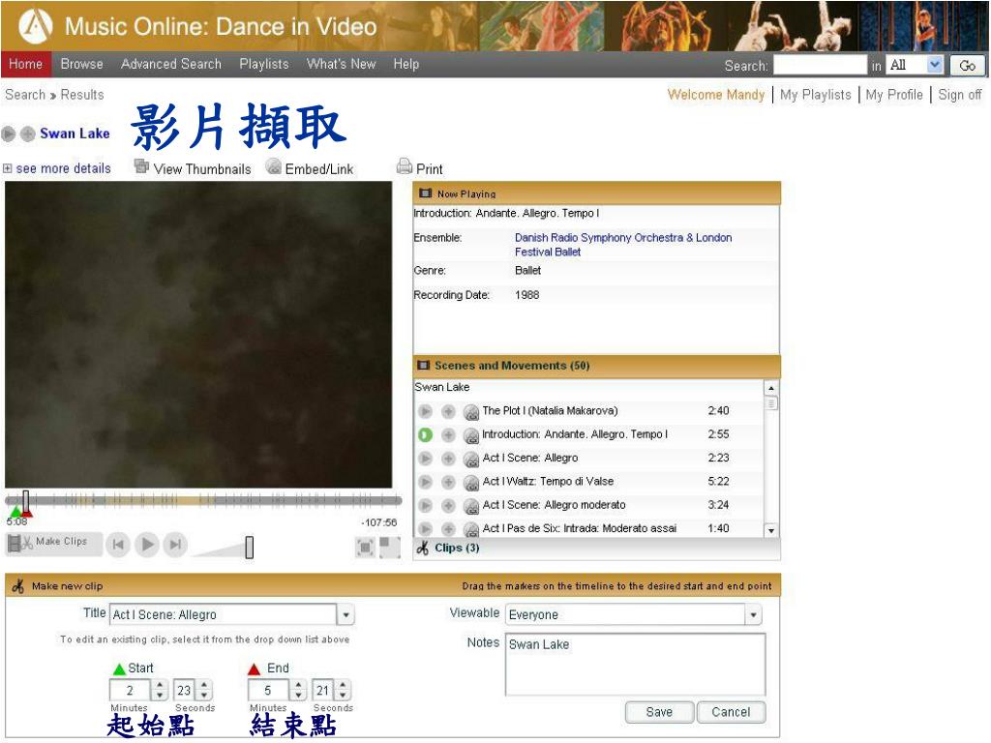Click the player's play button
The height and width of the screenshot is (743, 991).
147,544
